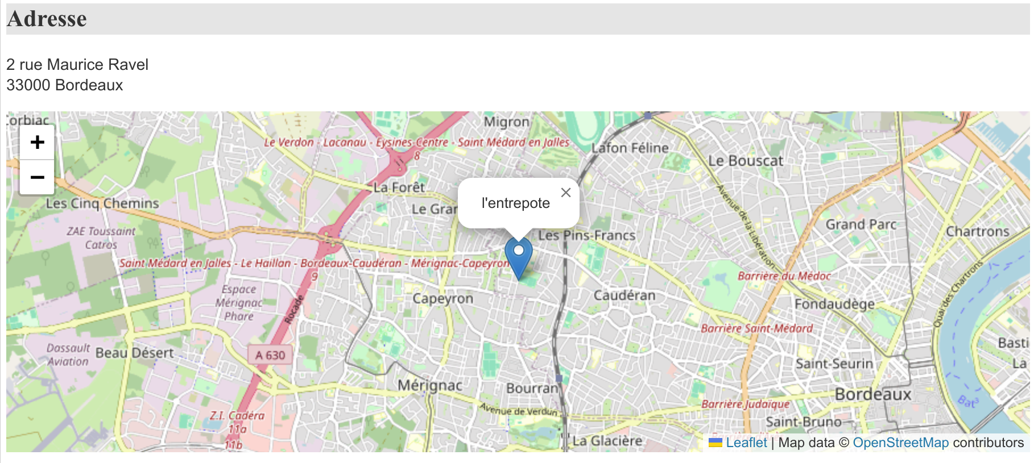
Task: Click the Mérignac label on the map
Action: (x=429, y=385)
